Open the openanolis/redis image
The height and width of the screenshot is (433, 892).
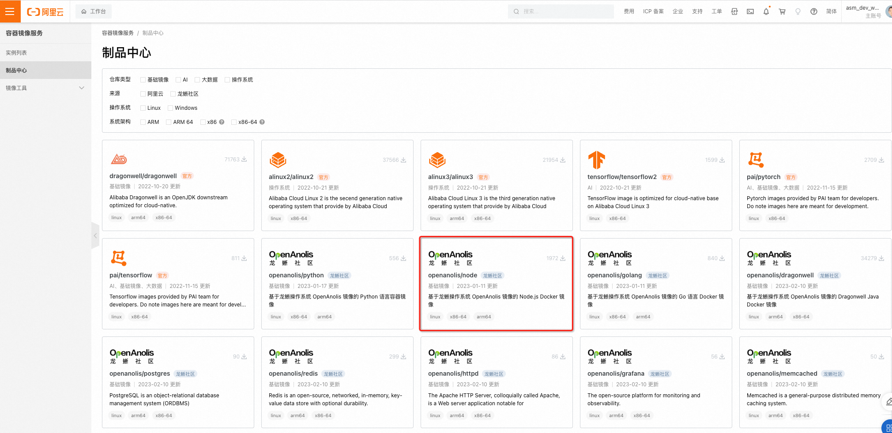293,373
